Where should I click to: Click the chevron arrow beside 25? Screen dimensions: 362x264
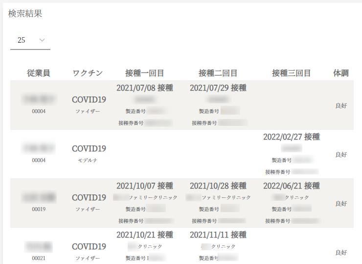[x=42, y=40]
